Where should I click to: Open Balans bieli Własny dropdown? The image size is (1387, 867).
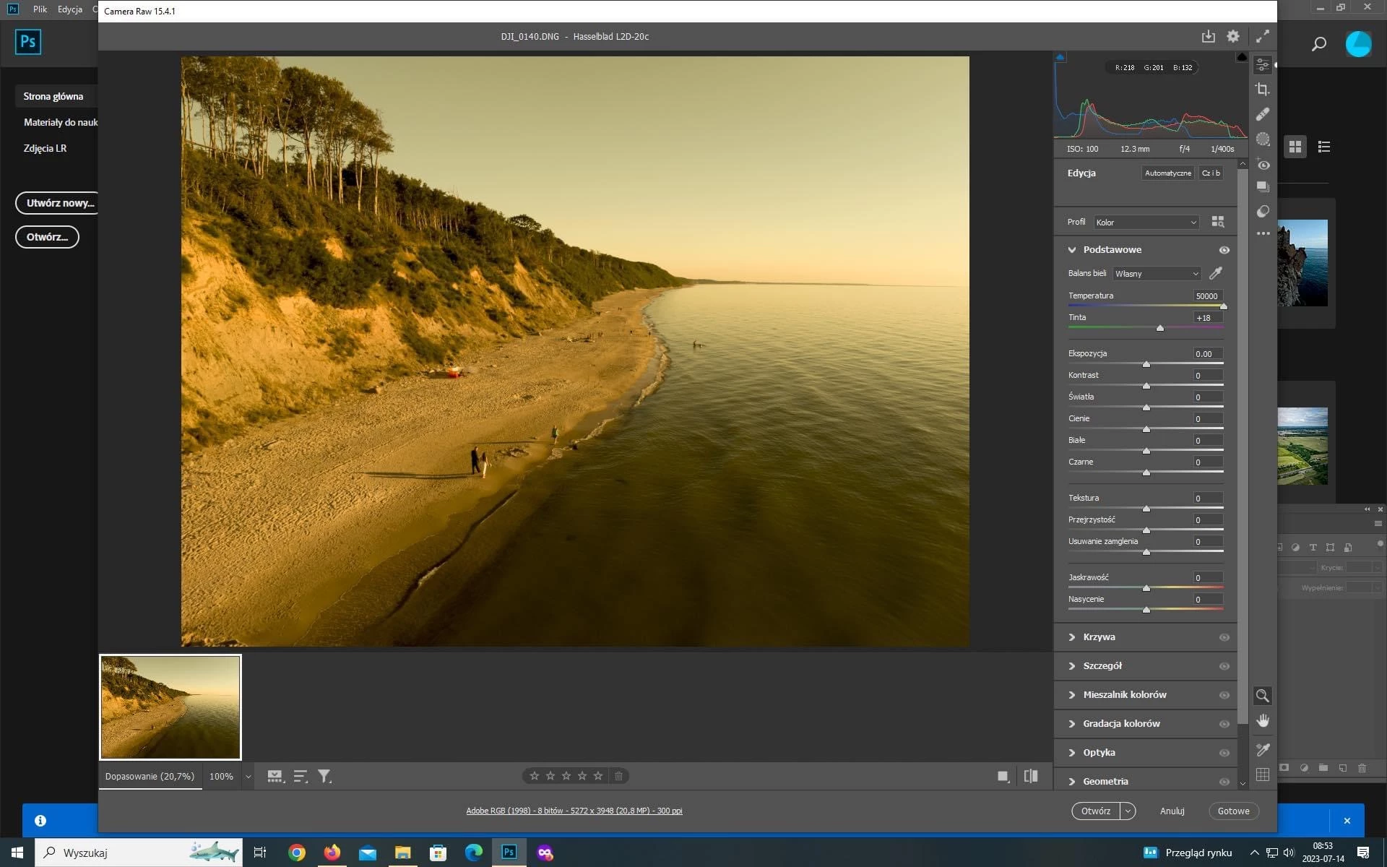(1156, 274)
